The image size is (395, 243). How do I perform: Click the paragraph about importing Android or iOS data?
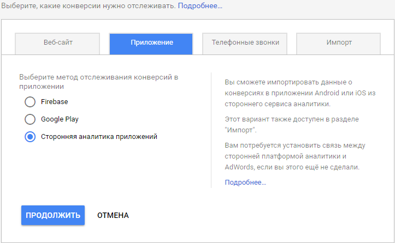(300, 93)
